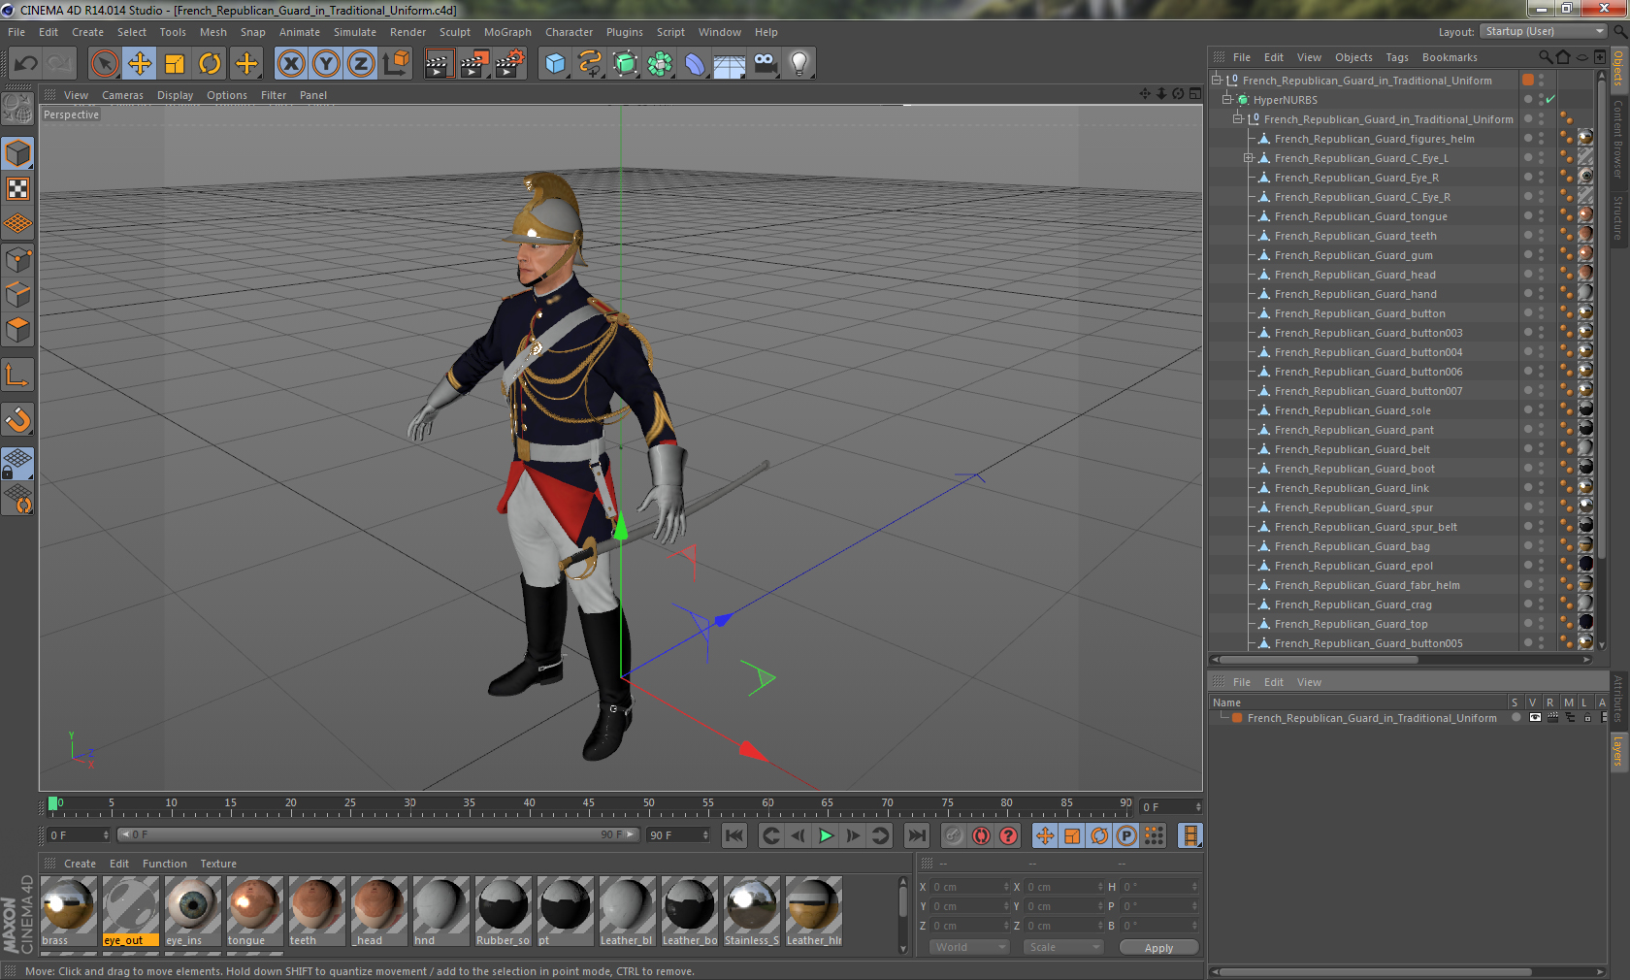This screenshot has width=1630, height=980.
Task: Toggle autokeying button
Action: [x=982, y=835]
